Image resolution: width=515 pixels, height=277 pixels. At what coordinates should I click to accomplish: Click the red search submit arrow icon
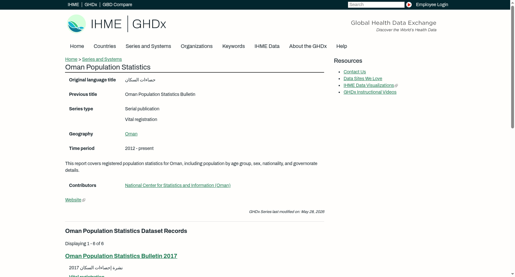[x=409, y=5]
